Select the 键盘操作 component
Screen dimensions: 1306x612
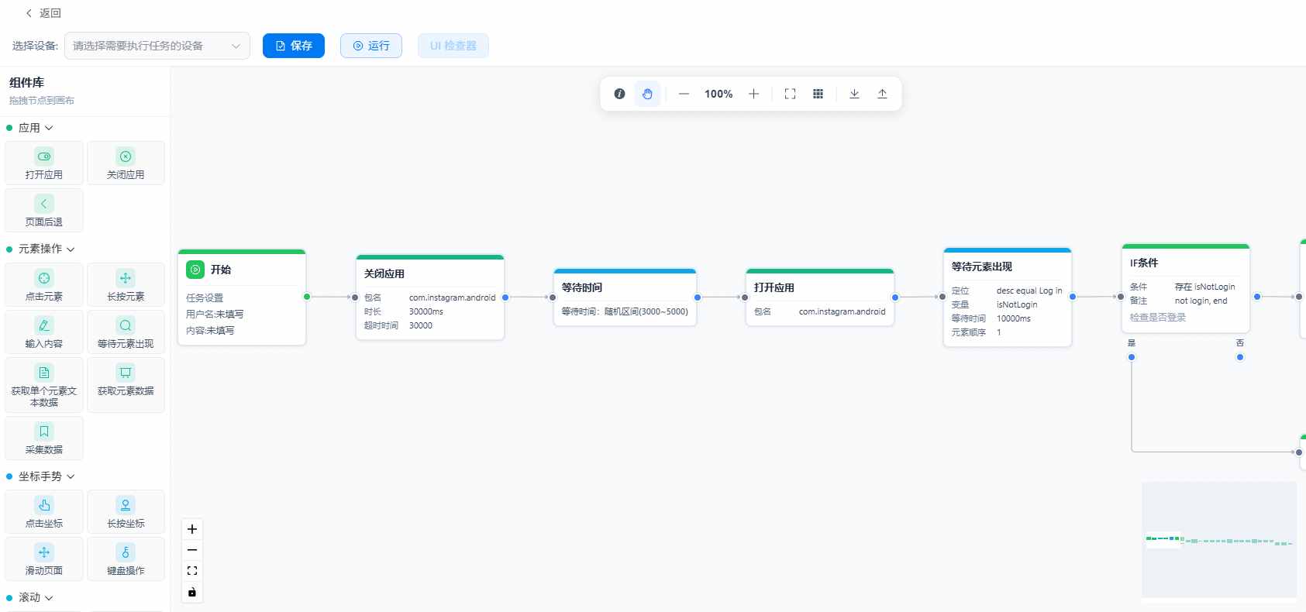point(126,559)
